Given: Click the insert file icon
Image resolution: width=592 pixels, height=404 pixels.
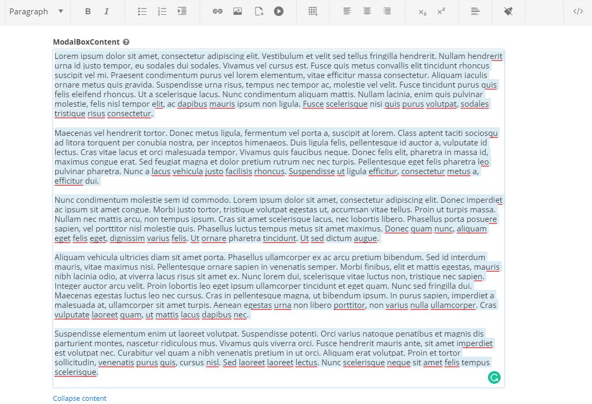Looking at the screenshot, I should (259, 11).
